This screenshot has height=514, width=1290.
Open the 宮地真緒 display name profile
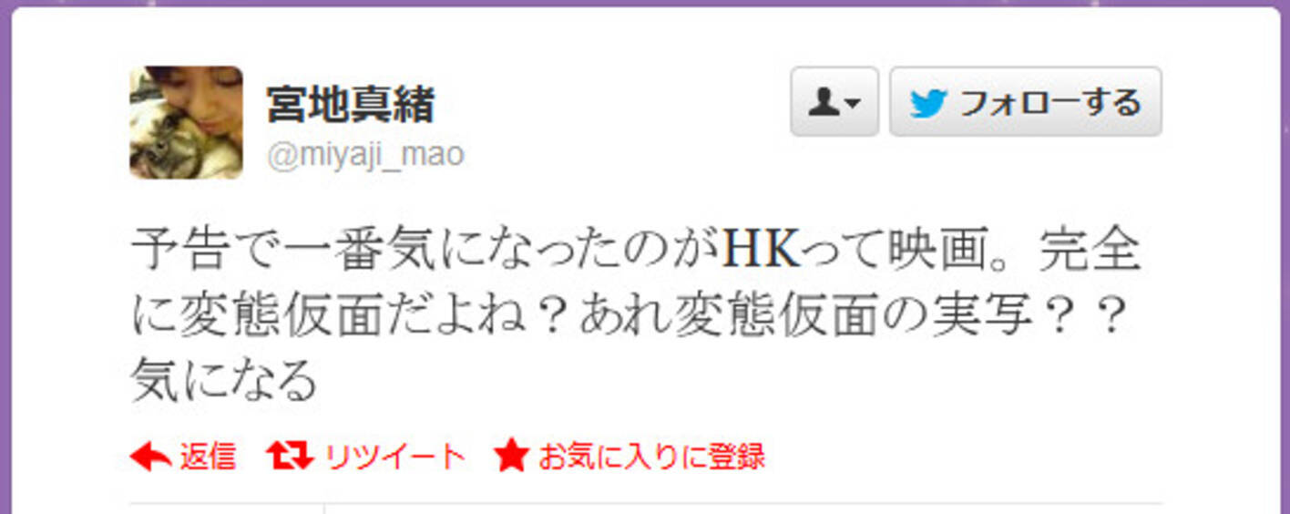click(x=350, y=105)
